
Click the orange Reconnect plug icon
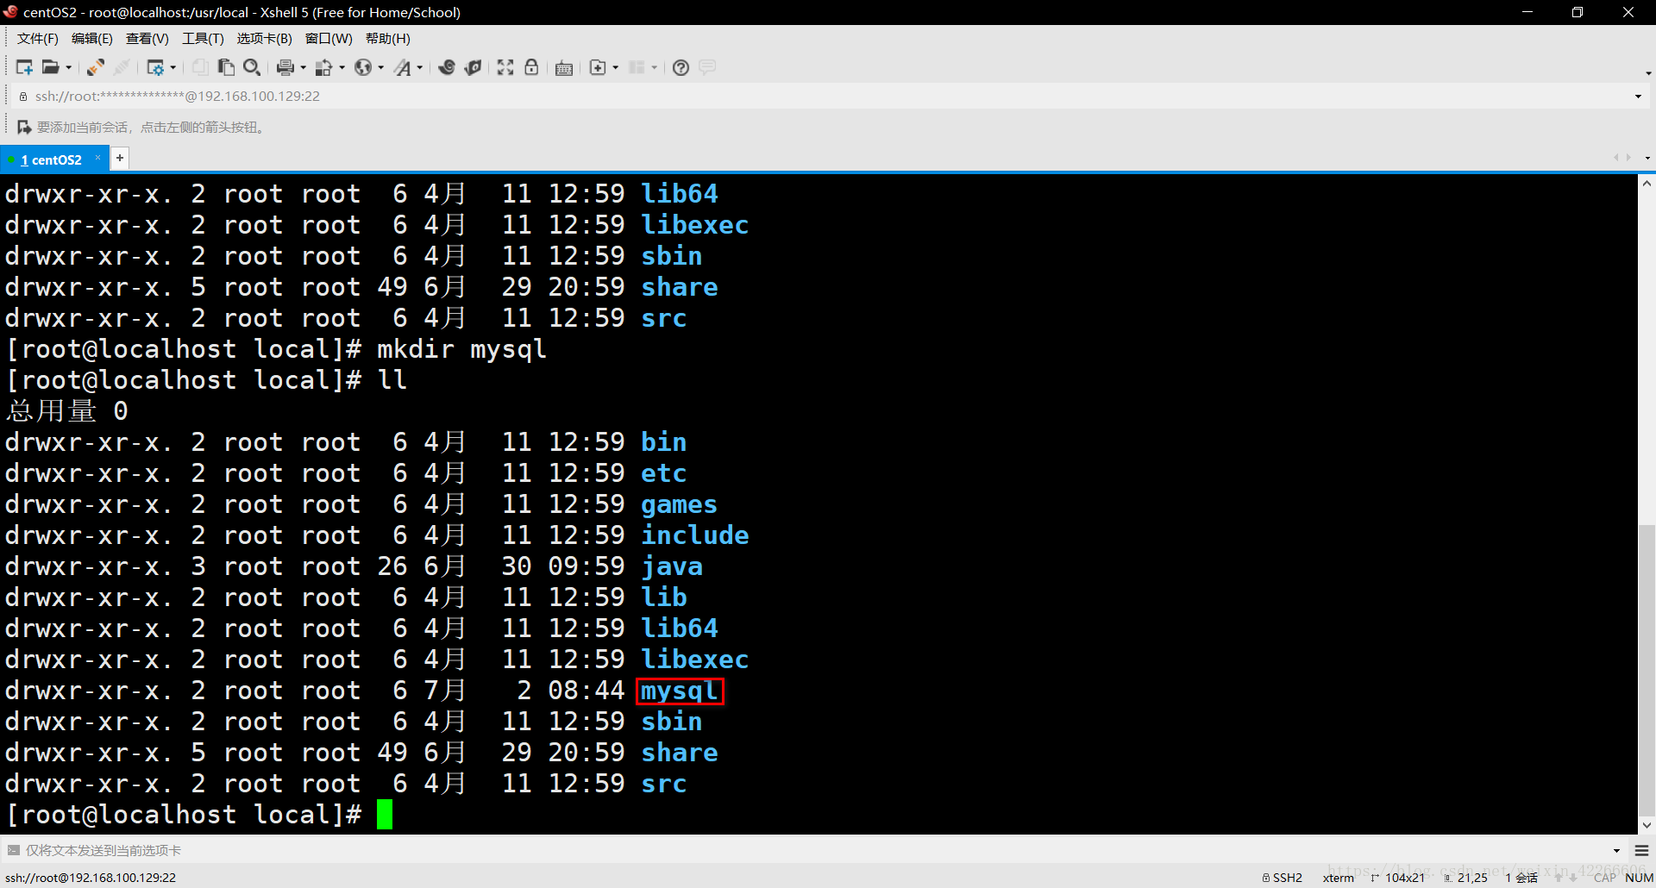pos(96,67)
